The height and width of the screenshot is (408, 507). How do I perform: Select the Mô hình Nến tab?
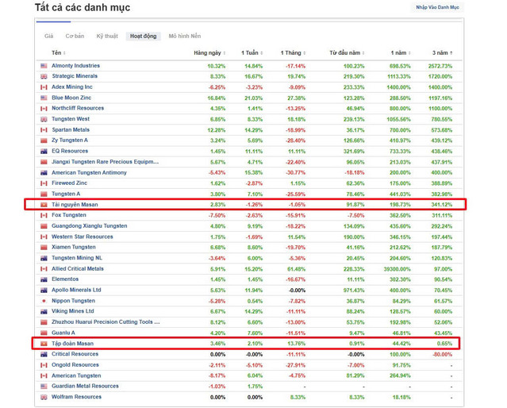[x=184, y=37]
